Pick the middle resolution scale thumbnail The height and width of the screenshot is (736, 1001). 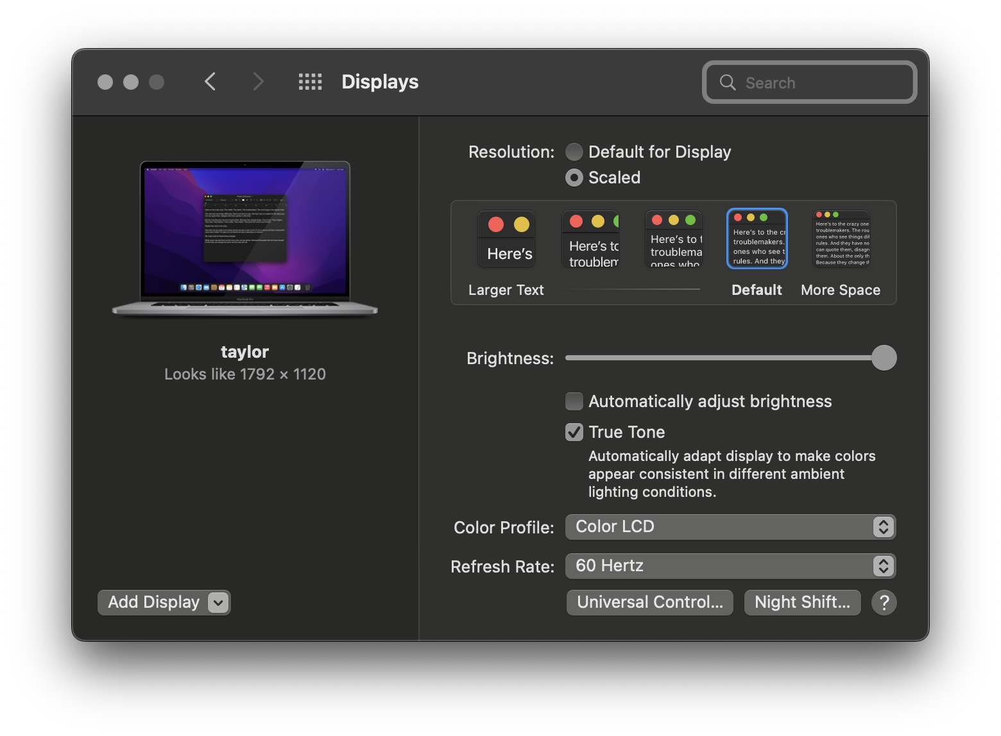click(674, 239)
